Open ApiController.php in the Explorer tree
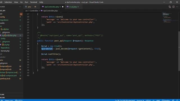Image resolution: width=180 pixels, height=101 pixels. click(x=12, y=36)
